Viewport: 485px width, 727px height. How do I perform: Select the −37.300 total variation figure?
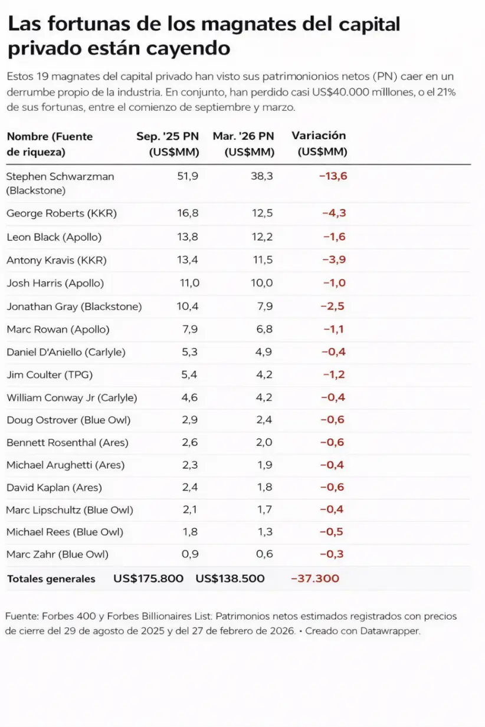pos(315,578)
